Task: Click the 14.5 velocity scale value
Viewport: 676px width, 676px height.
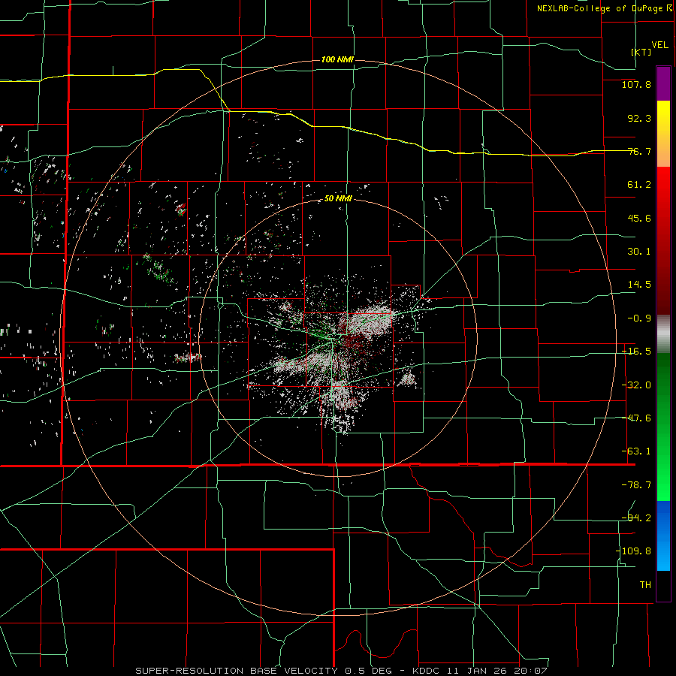Action: (639, 285)
